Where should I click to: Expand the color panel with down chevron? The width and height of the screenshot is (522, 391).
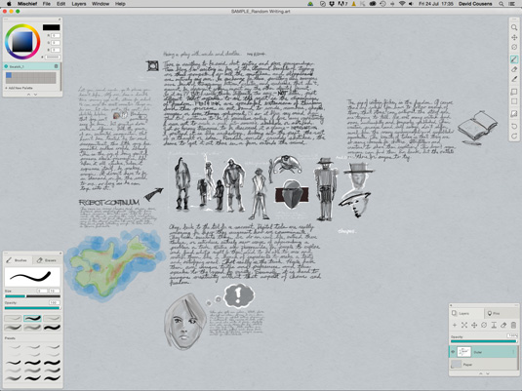(36, 95)
